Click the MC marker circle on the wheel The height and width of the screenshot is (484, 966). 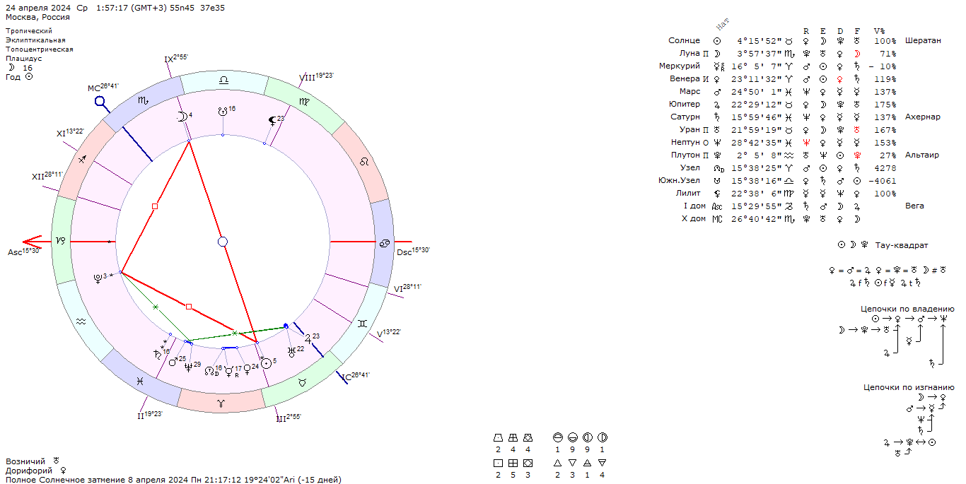coord(101,102)
